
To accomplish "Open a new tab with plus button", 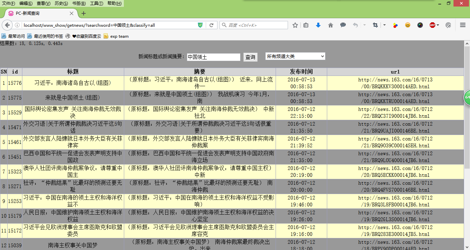I will point(83,13).
